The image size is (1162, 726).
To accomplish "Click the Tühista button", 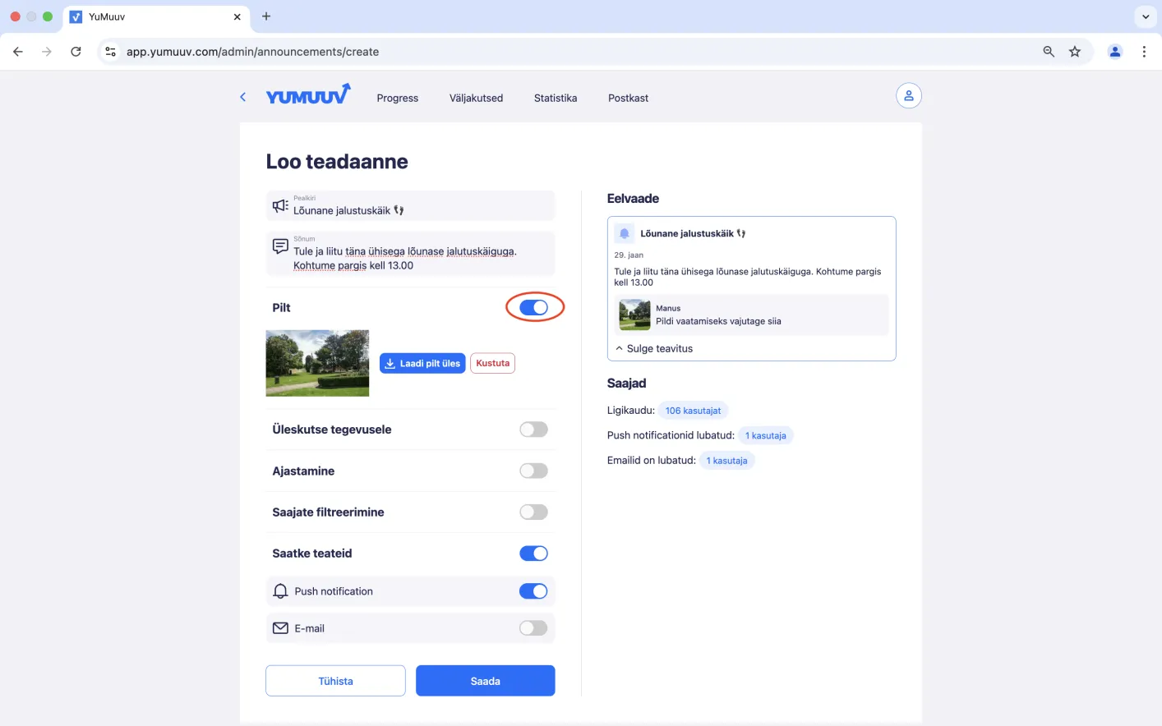I will [335, 681].
